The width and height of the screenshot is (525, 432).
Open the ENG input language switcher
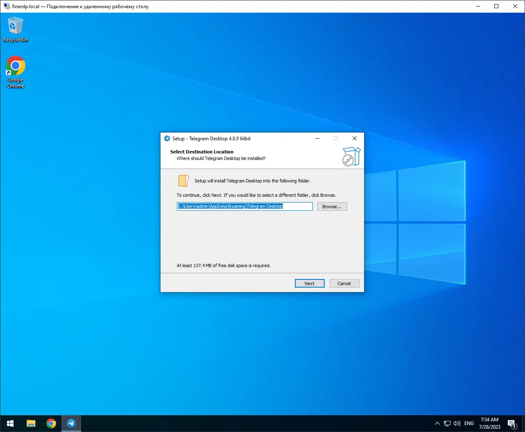(x=469, y=423)
